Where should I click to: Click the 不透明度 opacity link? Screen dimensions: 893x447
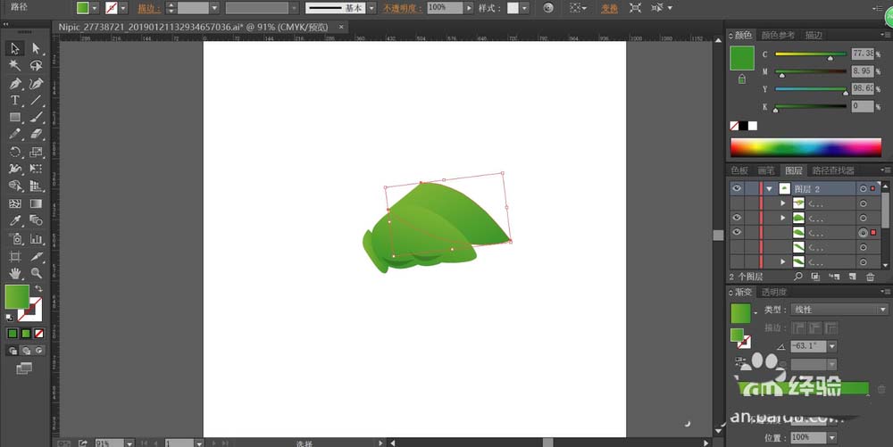403,9
